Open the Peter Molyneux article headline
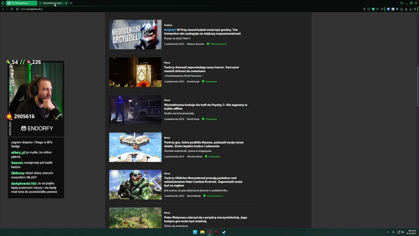419x236 pixels. (206, 219)
